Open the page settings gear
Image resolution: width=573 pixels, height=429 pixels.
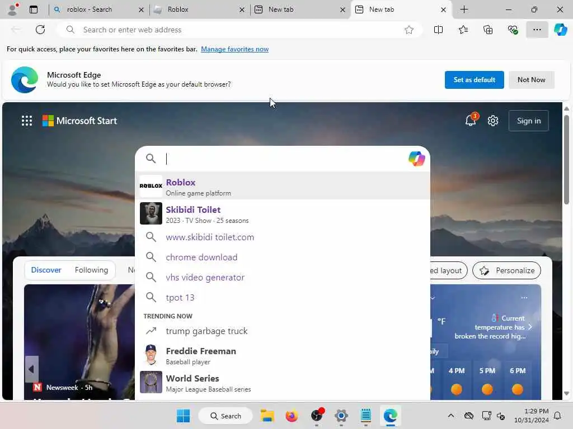pos(492,121)
